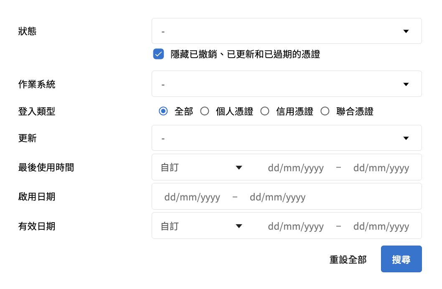Open 自訂 dropdown for 有效日期
The height and width of the screenshot is (289, 442).
tap(201, 226)
